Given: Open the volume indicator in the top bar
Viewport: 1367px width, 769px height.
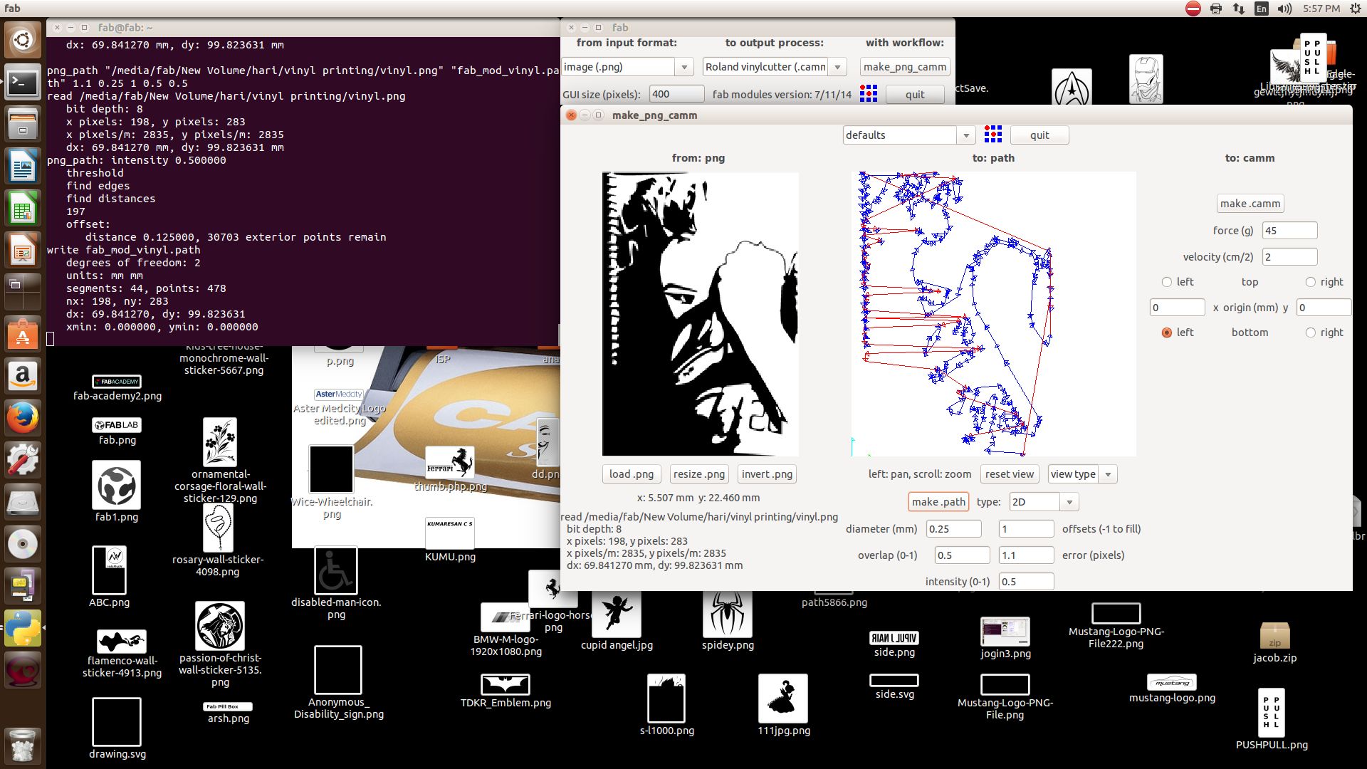Looking at the screenshot, I should (1284, 9).
